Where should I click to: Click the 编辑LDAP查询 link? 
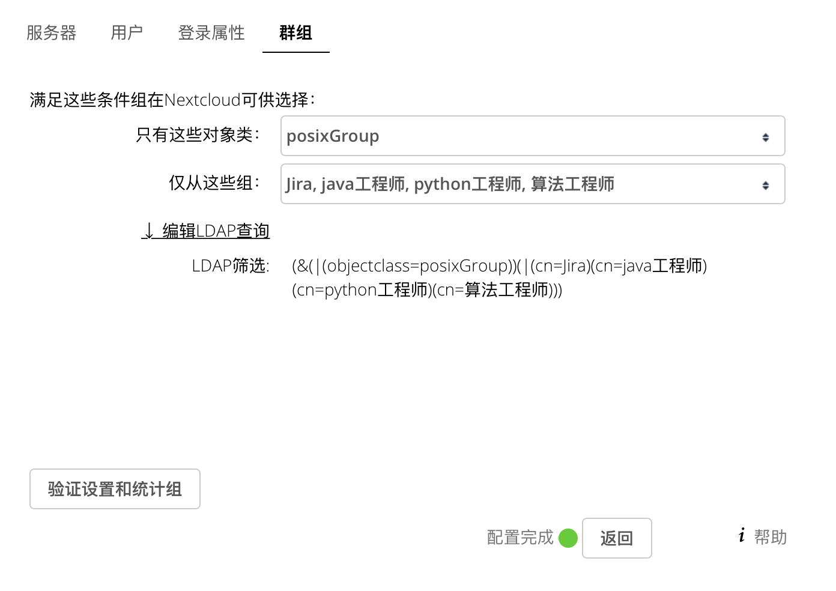tap(205, 231)
